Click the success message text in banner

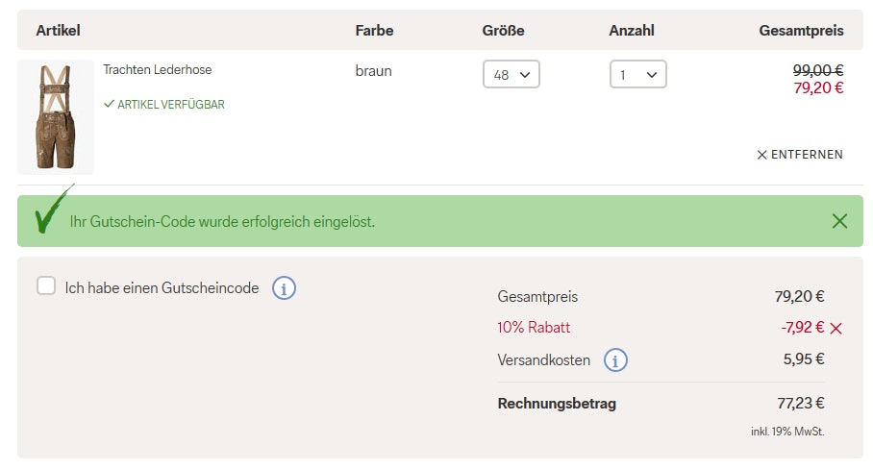coord(222,222)
